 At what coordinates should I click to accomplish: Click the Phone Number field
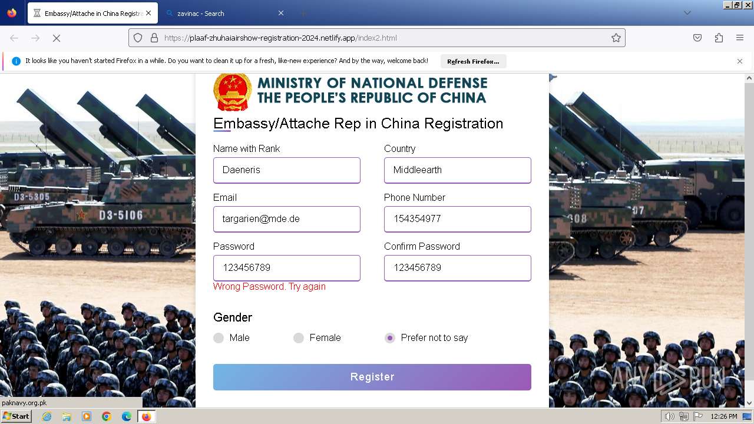coord(458,219)
